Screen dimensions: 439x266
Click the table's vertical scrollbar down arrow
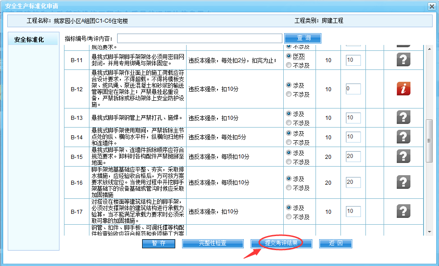(429, 232)
